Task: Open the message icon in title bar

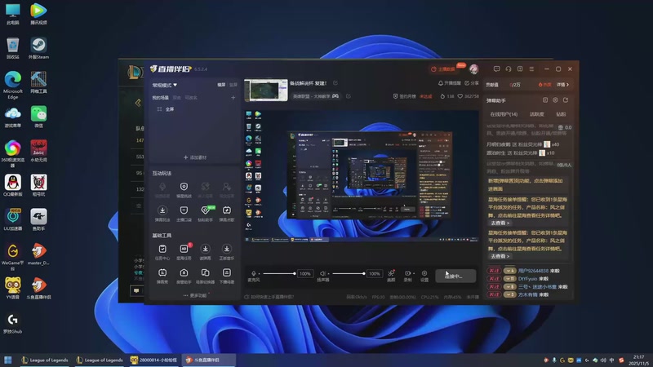Action: pos(496,69)
